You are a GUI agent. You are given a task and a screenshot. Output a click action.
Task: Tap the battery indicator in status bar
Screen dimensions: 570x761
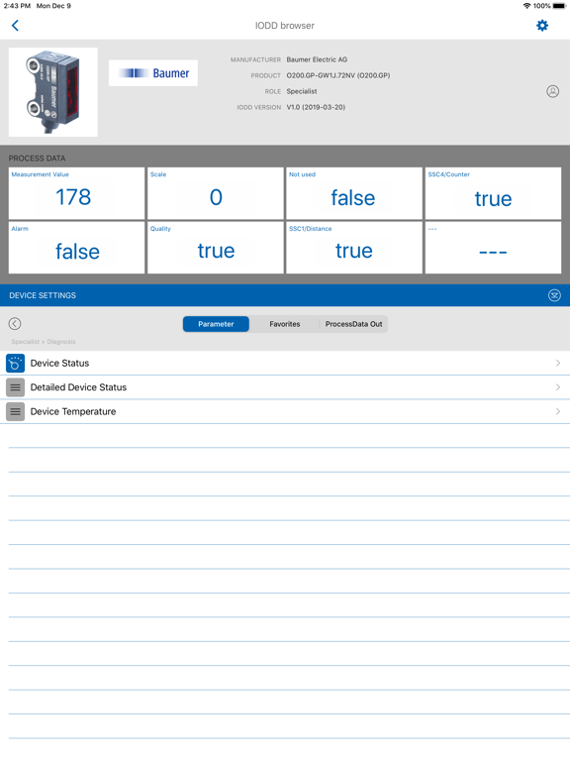click(559, 6)
